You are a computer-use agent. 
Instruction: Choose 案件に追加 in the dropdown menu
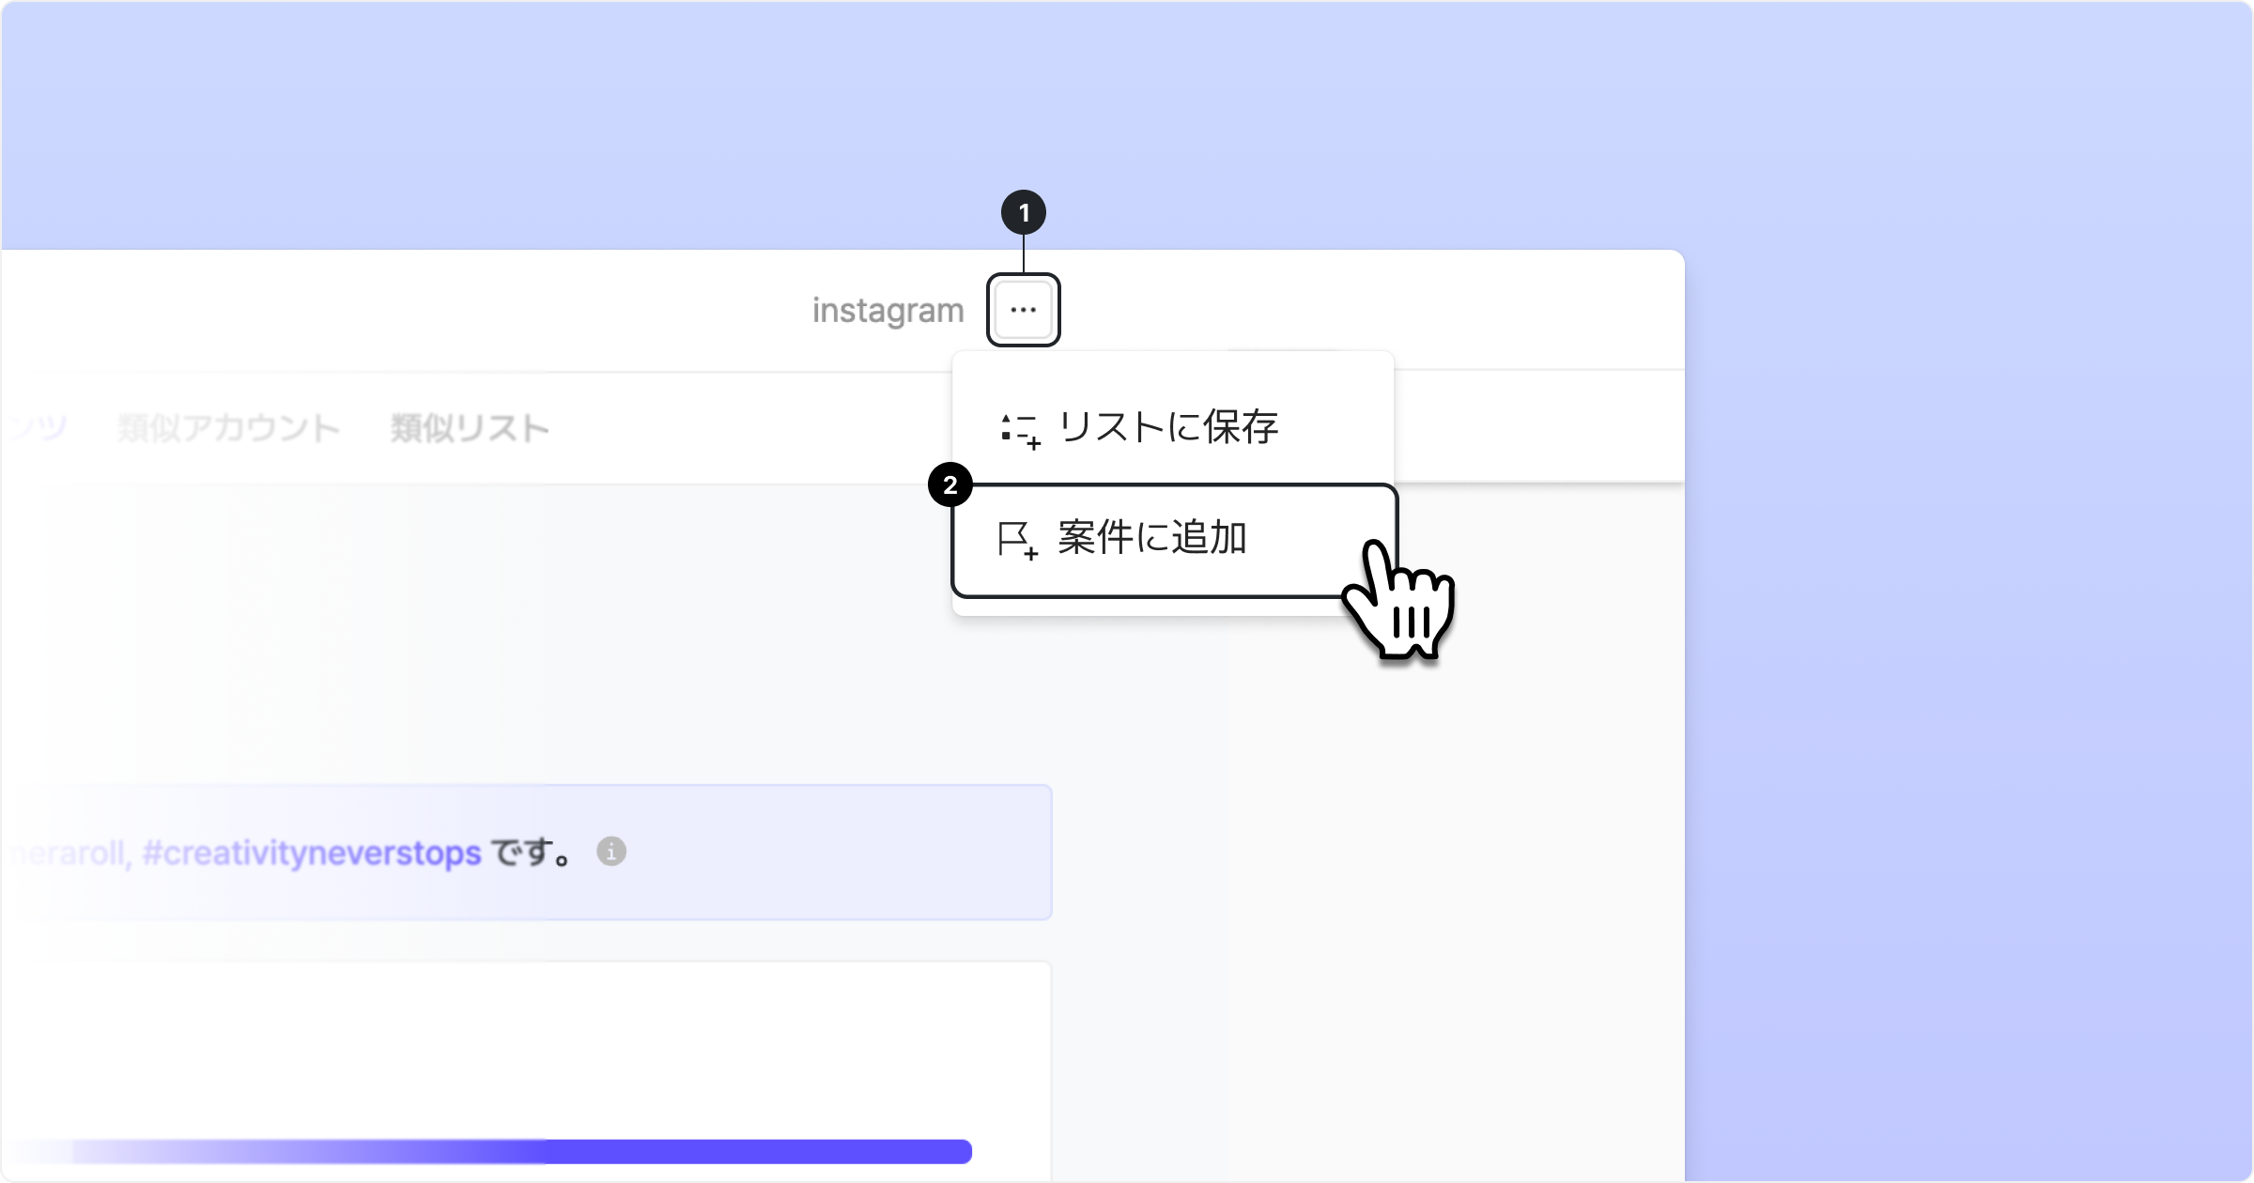pyautogui.click(x=1174, y=541)
